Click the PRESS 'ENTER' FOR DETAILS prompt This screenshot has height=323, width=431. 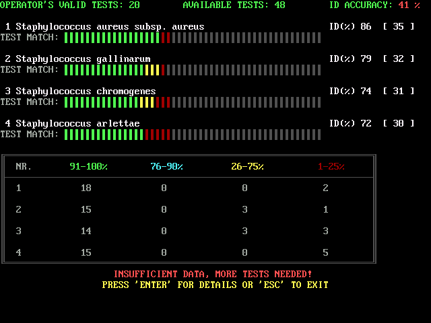(x=215, y=285)
